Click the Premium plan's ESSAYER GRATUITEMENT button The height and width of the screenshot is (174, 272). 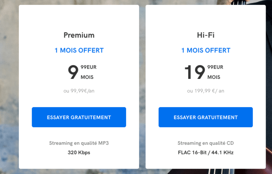tap(79, 117)
